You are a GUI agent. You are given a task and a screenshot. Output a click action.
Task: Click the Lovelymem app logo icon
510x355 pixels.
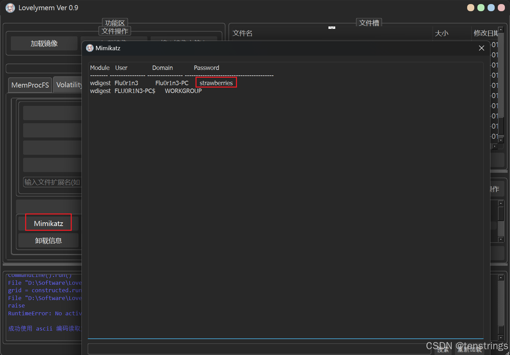[x=10, y=8]
